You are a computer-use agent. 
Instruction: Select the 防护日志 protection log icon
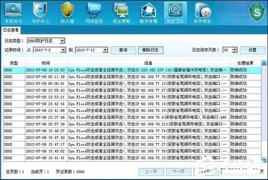(175, 13)
